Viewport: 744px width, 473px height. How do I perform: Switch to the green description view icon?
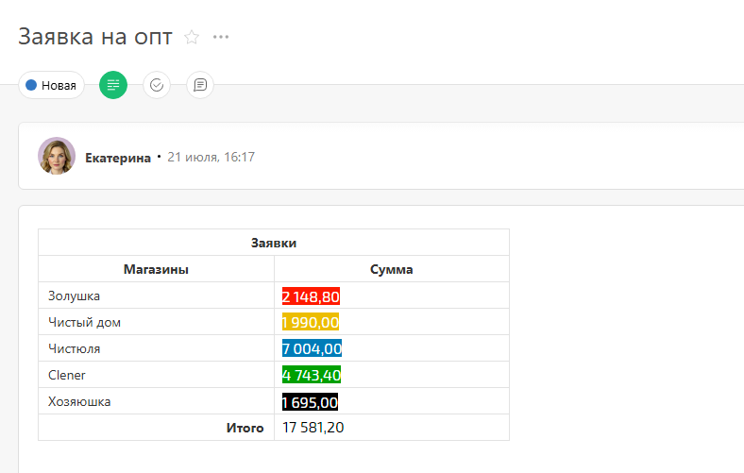(113, 85)
